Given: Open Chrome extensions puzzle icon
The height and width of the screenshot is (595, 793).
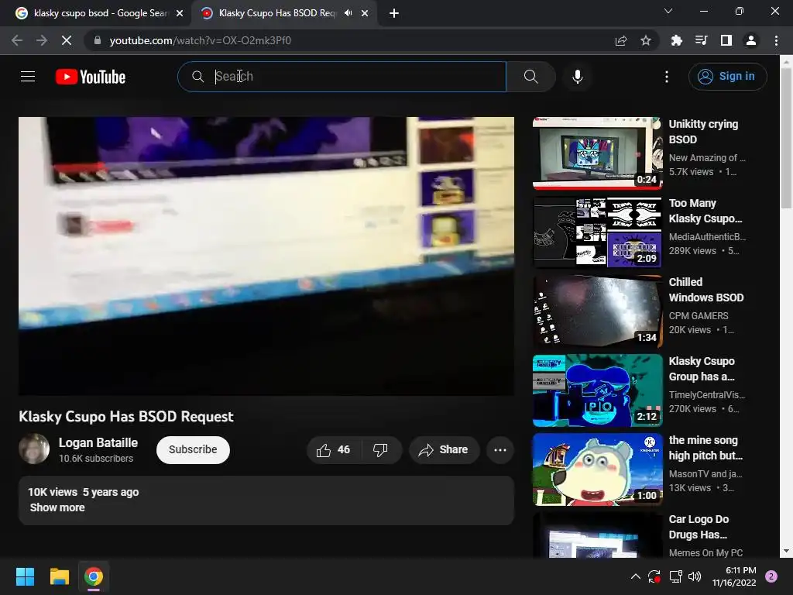Looking at the screenshot, I should [676, 40].
